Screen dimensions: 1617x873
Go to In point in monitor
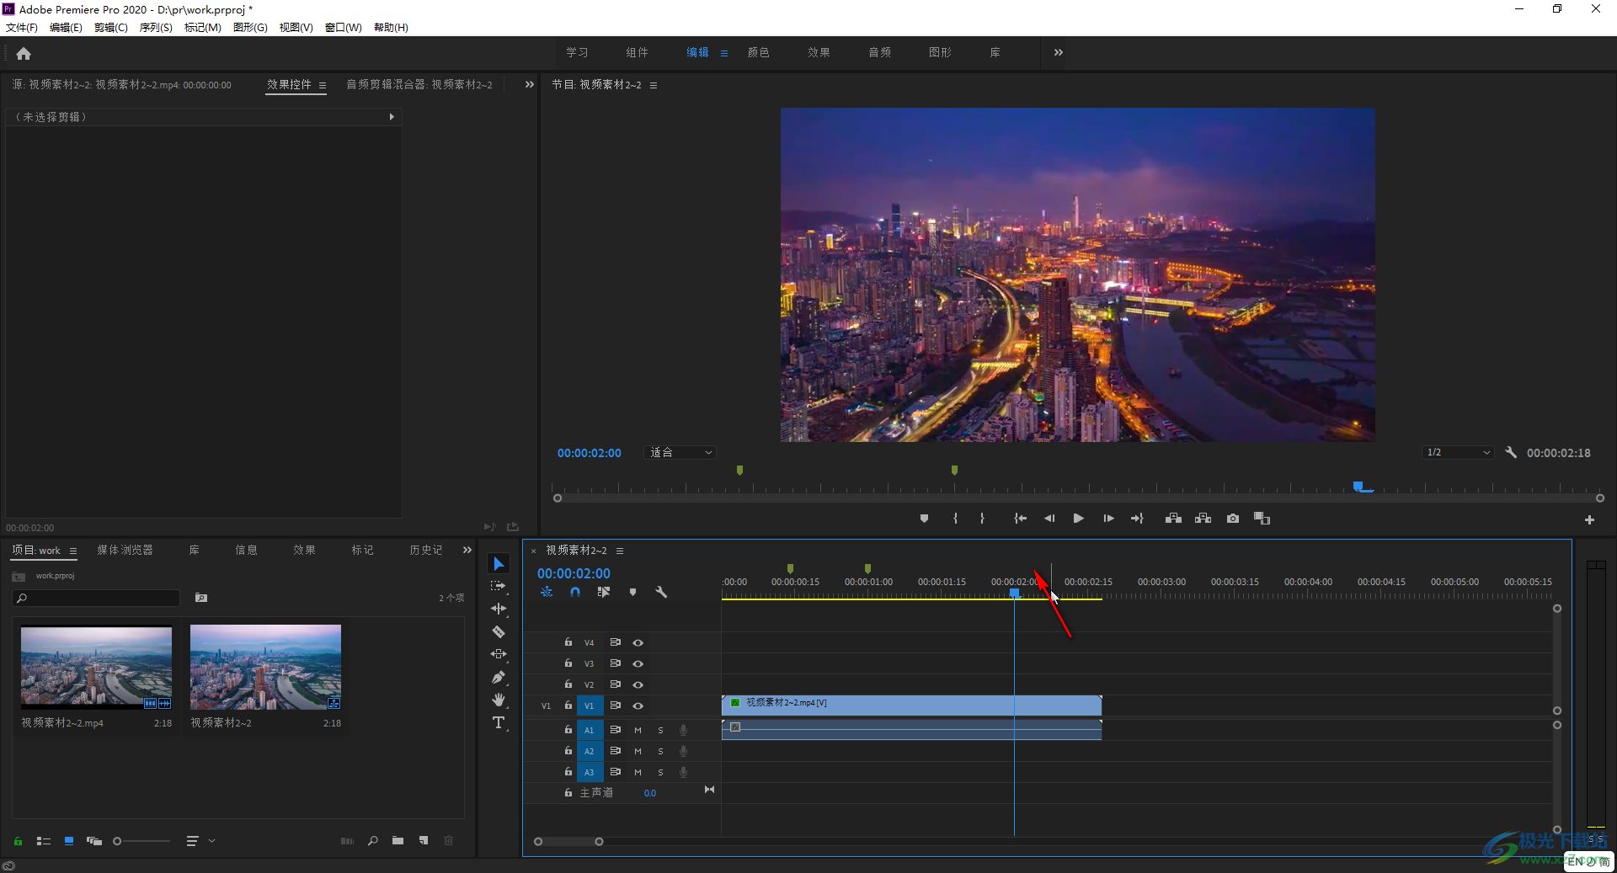coord(1020,519)
